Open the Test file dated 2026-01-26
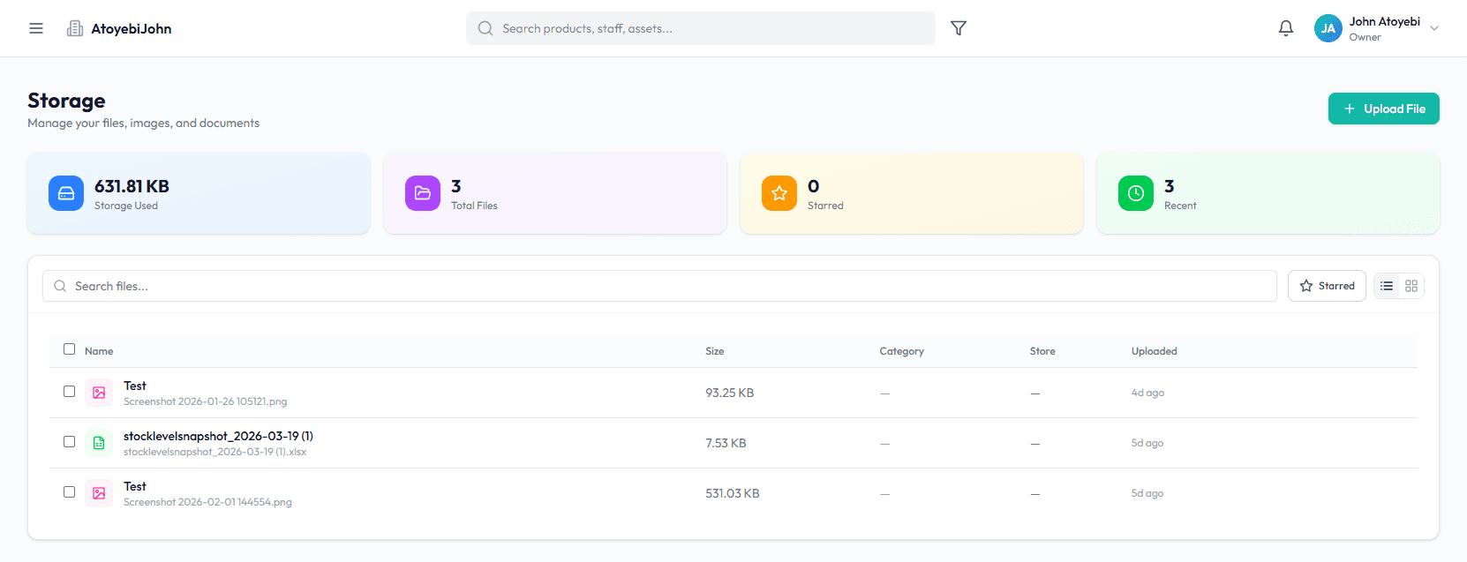Image resolution: width=1467 pixels, height=562 pixels. 135,386
